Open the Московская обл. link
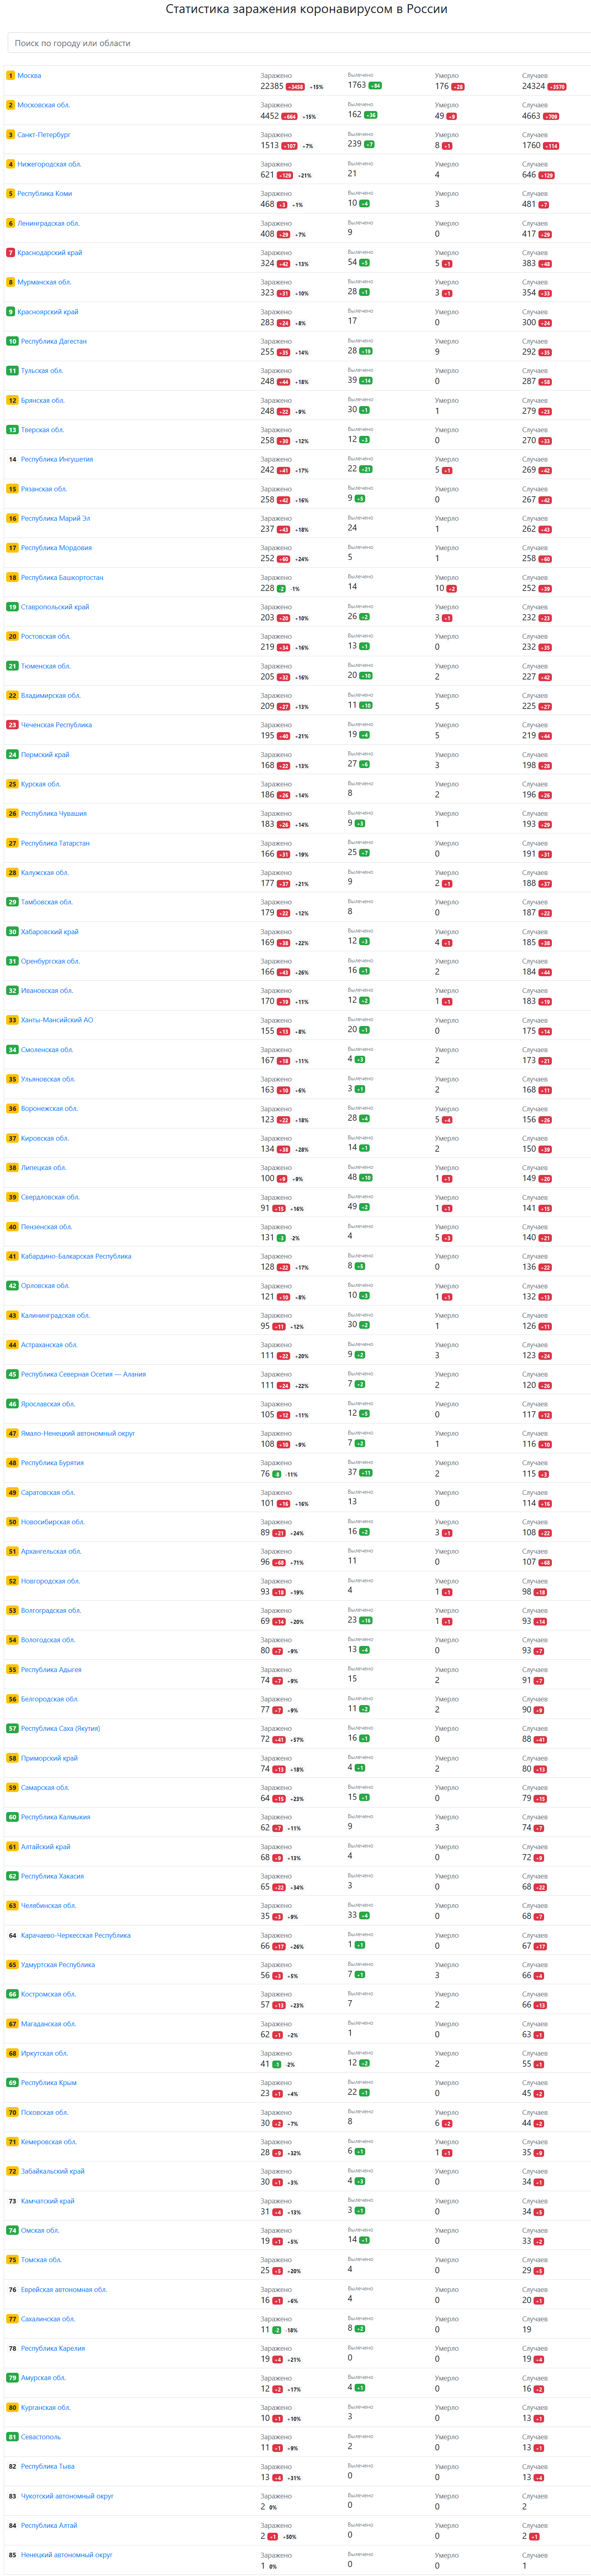The height and width of the screenshot is (2576, 591). (43, 105)
